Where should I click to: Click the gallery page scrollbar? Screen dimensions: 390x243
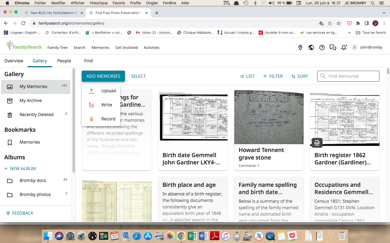[388, 71]
